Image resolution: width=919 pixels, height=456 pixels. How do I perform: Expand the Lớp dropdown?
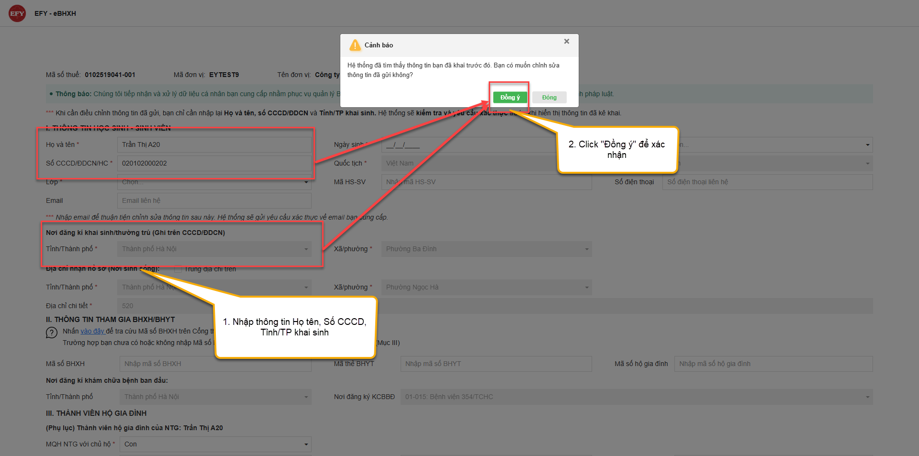tap(214, 182)
